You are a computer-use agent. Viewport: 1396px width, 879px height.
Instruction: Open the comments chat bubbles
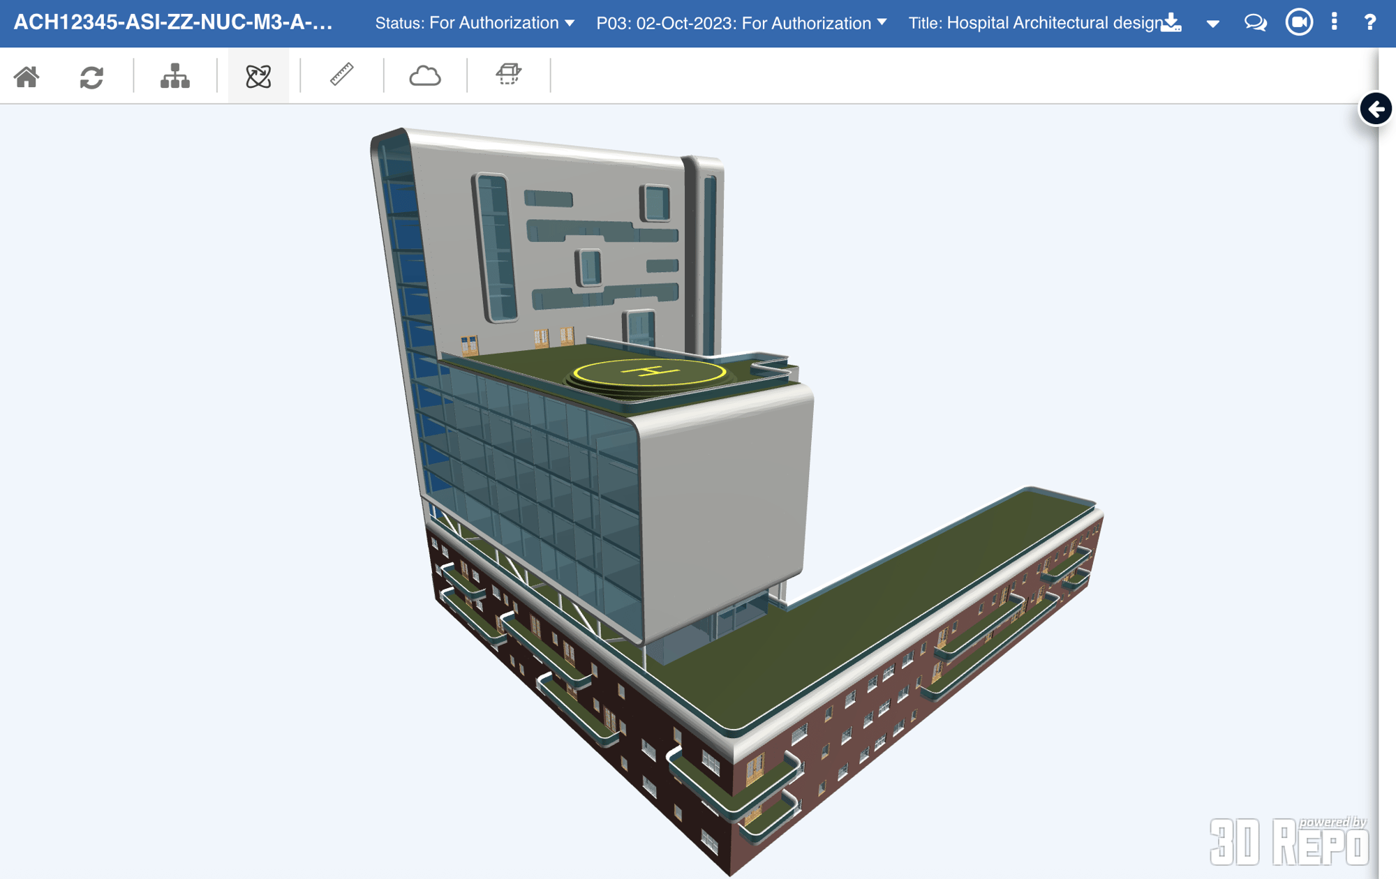(x=1255, y=23)
